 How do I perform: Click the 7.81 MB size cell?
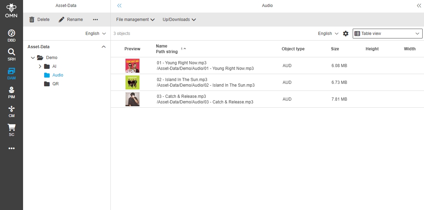339,99
